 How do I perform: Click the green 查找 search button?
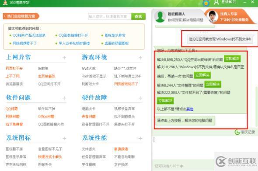pyautogui.click(x=138, y=17)
